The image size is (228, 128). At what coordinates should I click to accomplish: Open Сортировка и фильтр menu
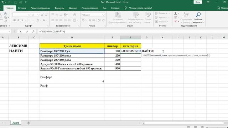tap(186, 18)
